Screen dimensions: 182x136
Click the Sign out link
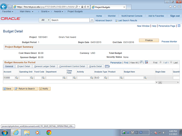tap(175, 16)
